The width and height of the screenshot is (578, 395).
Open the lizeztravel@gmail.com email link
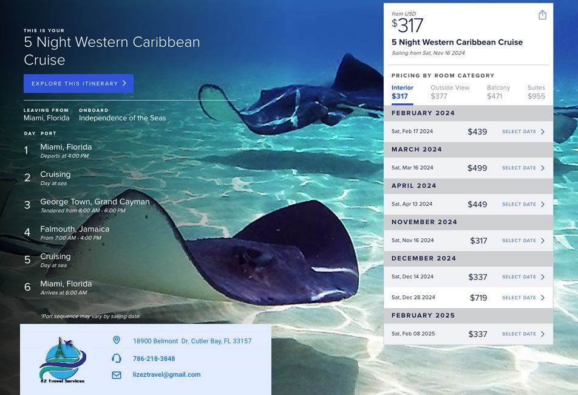coord(166,375)
